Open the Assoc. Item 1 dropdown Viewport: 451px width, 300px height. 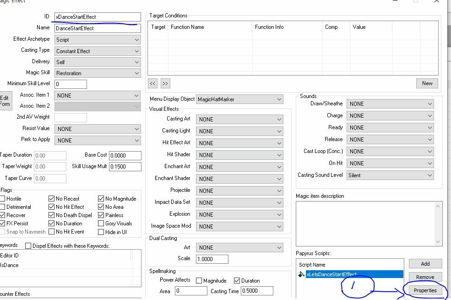tap(98, 95)
